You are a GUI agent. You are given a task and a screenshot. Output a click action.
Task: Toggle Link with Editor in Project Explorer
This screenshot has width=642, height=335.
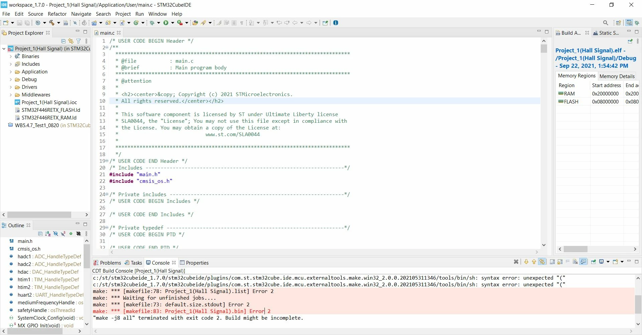71,41
